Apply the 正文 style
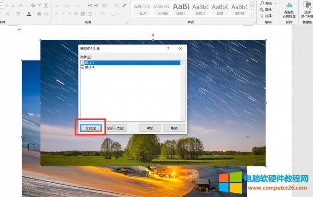Image resolution: width=313 pixels, height=197 pixels. click(x=142, y=8)
